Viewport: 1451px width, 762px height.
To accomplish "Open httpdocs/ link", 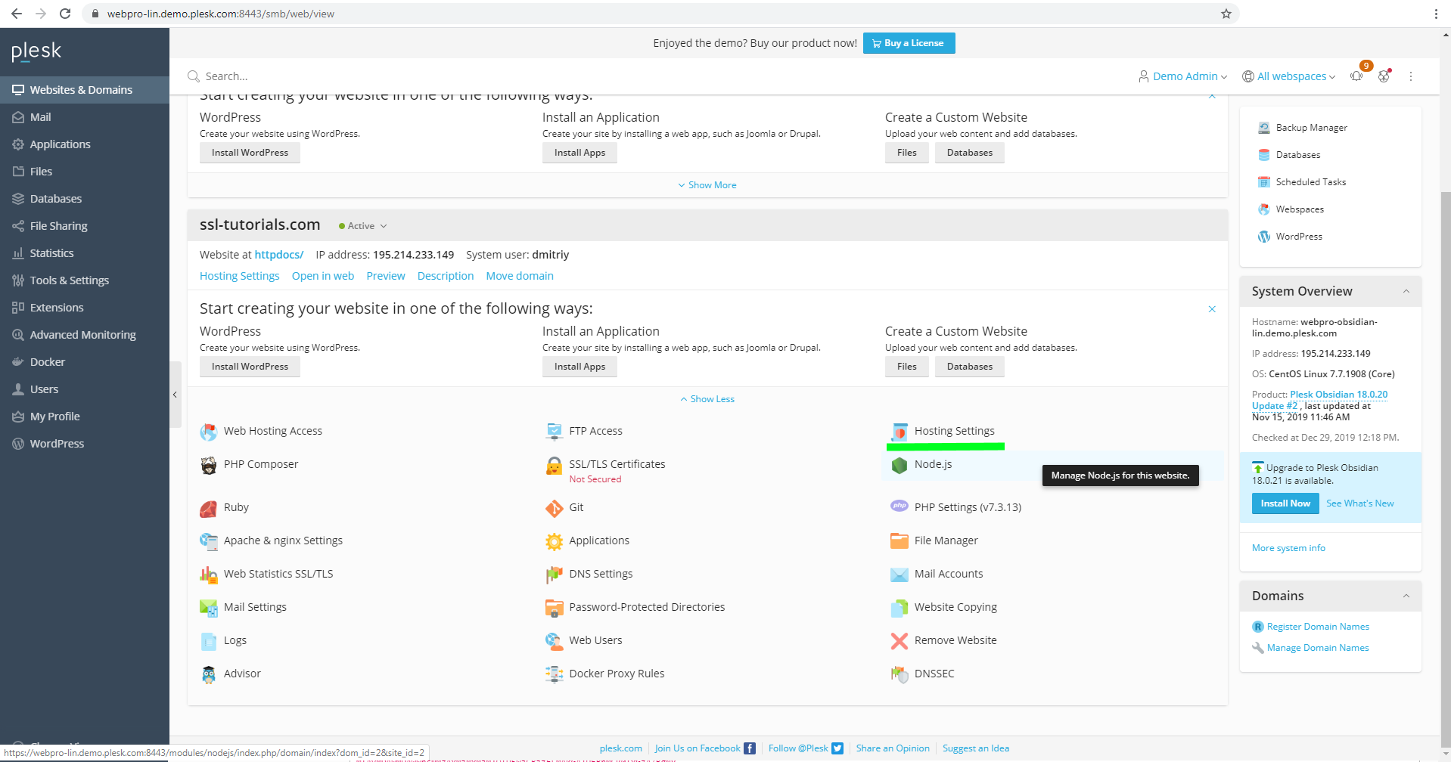I will click(278, 255).
